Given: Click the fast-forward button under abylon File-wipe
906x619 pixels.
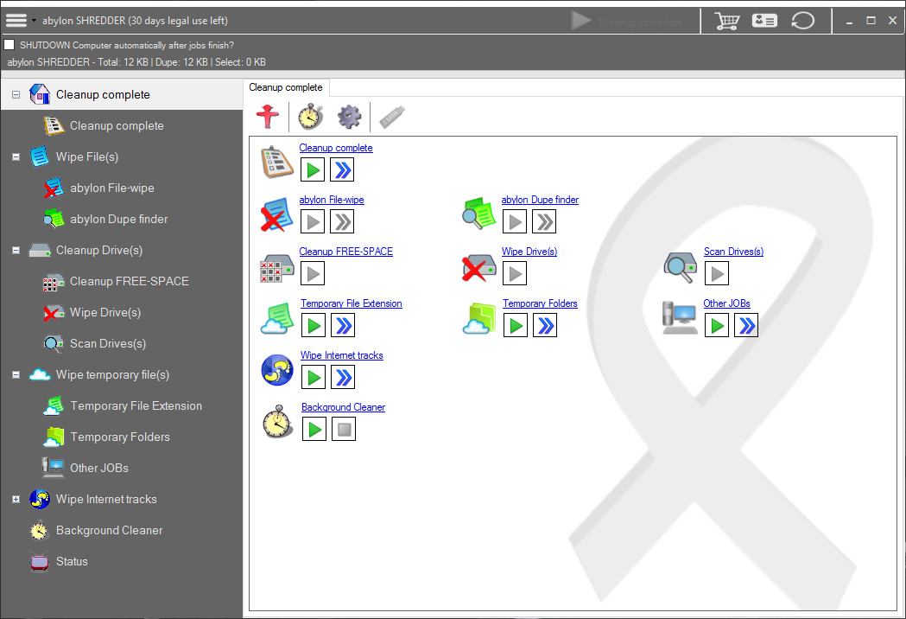Looking at the screenshot, I should (342, 221).
